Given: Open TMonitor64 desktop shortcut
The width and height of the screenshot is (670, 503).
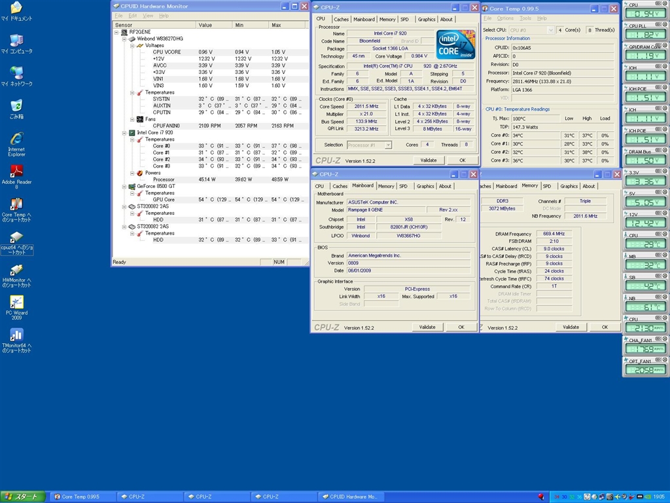Looking at the screenshot, I should [x=16, y=335].
